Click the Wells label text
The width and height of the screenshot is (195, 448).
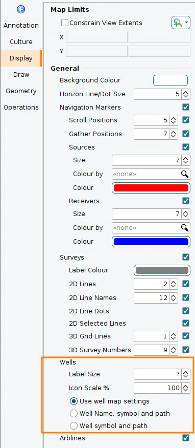pyautogui.click(x=68, y=362)
